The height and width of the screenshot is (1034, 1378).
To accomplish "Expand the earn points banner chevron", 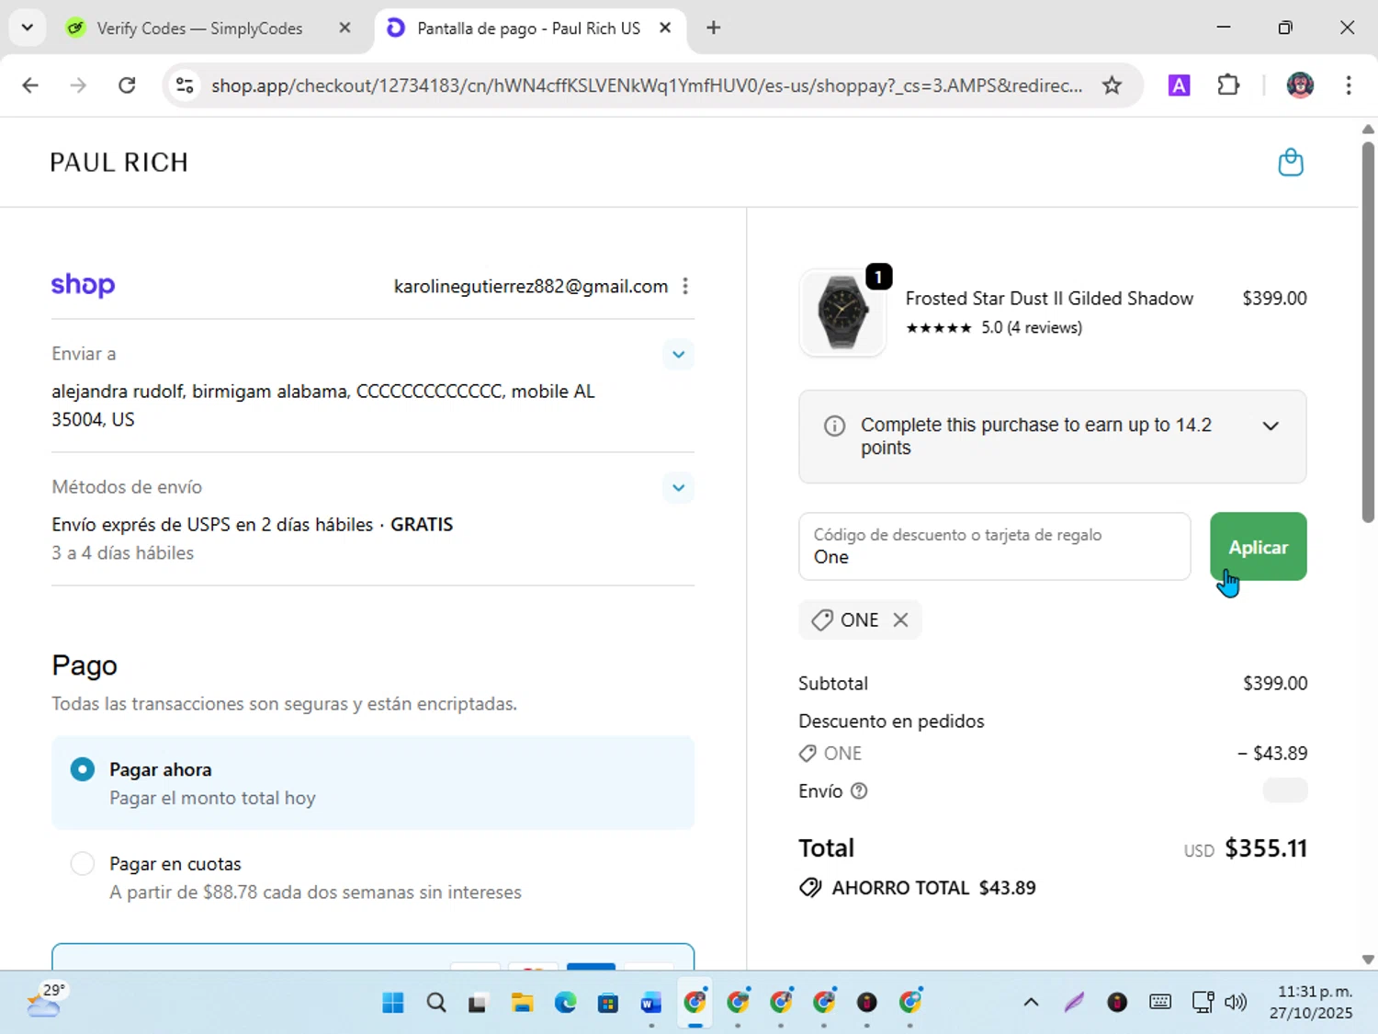I will (1271, 426).
